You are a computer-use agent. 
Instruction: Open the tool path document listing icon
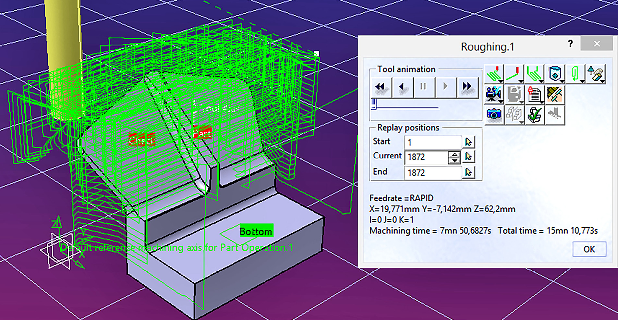534,95
